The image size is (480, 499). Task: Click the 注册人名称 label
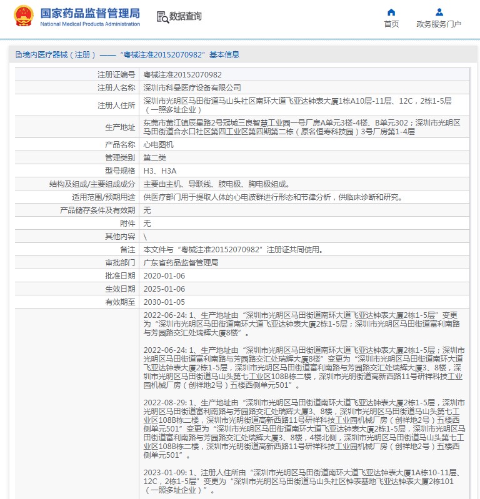click(116, 88)
